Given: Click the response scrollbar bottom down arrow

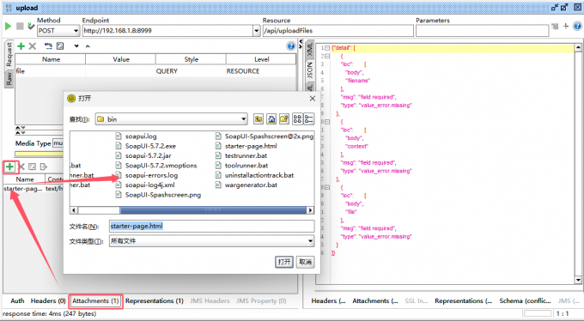Looking at the screenshot, I should (578, 280).
